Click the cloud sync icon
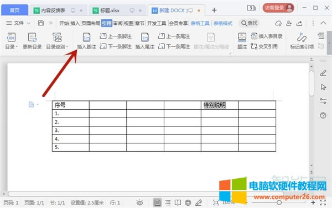 point(278,23)
